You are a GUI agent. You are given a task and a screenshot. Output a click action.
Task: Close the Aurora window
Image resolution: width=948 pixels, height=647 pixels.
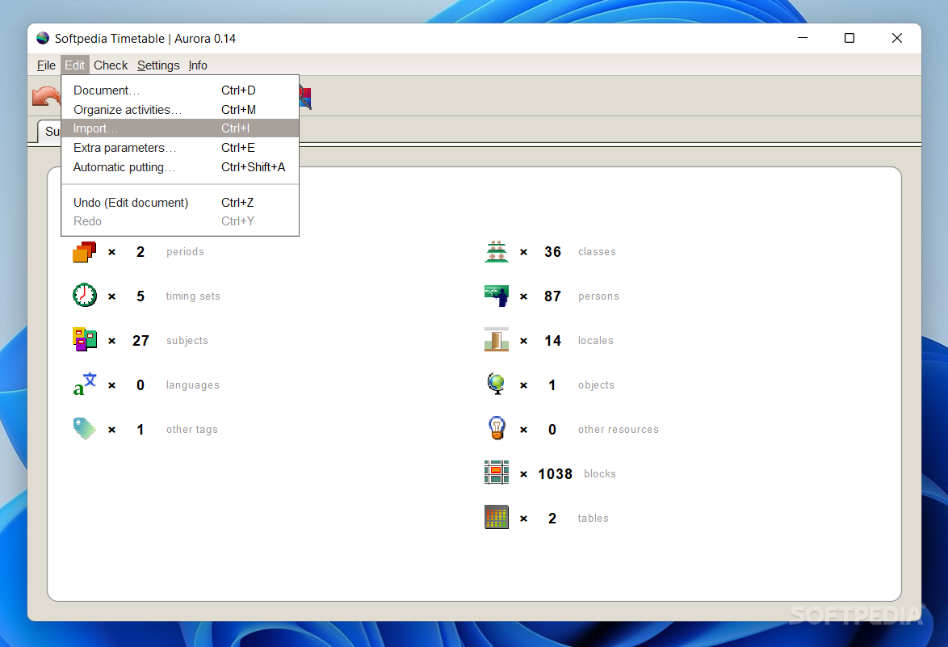point(896,38)
